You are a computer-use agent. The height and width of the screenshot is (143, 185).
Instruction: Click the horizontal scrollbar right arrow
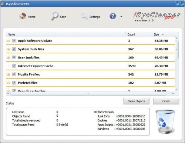pyautogui.click(x=173, y=93)
